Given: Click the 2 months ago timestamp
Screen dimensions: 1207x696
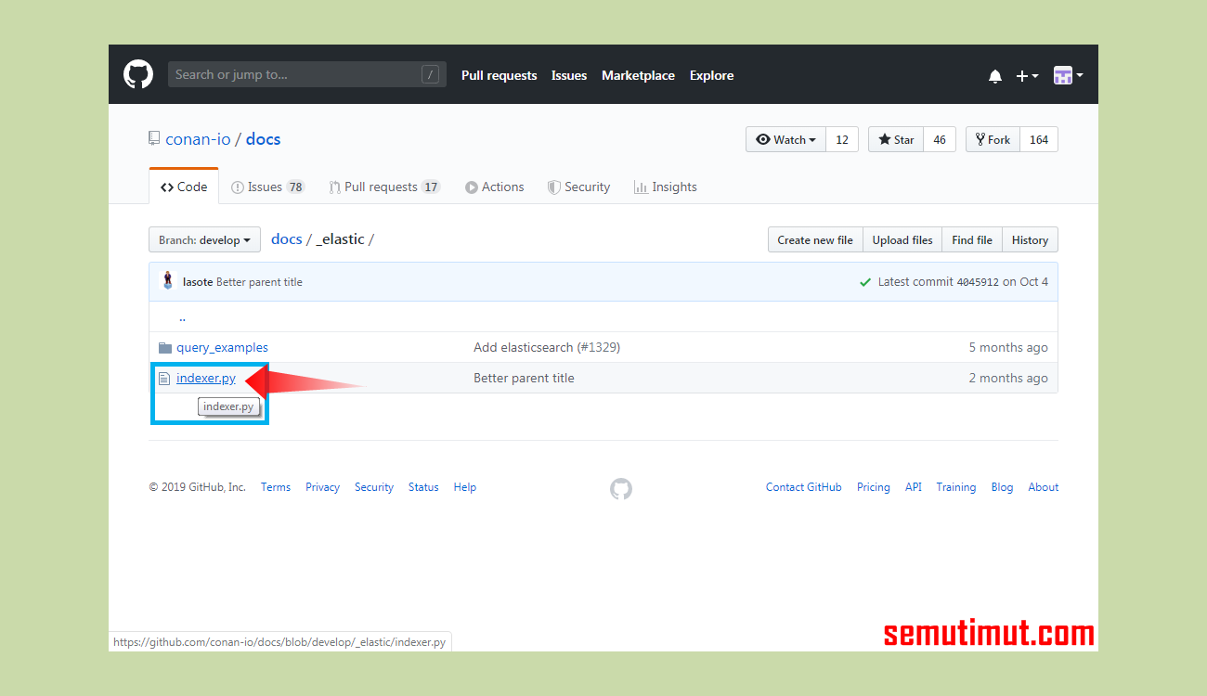Looking at the screenshot, I should [1008, 379].
